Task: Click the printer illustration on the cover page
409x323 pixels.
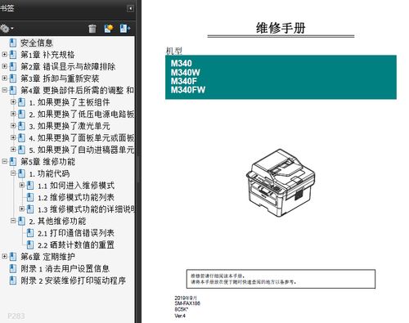Action: pyautogui.click(x=281, y=182)
